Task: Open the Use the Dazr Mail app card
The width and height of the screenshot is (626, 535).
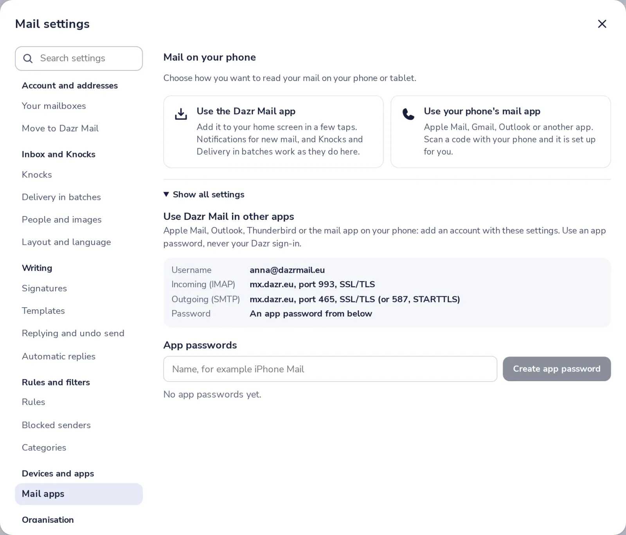Action: pyautogui.click(x=273, y=131)
